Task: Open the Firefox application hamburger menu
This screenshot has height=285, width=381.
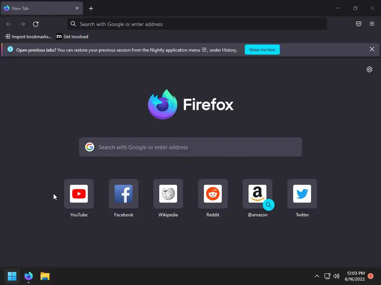Action: 372,24
